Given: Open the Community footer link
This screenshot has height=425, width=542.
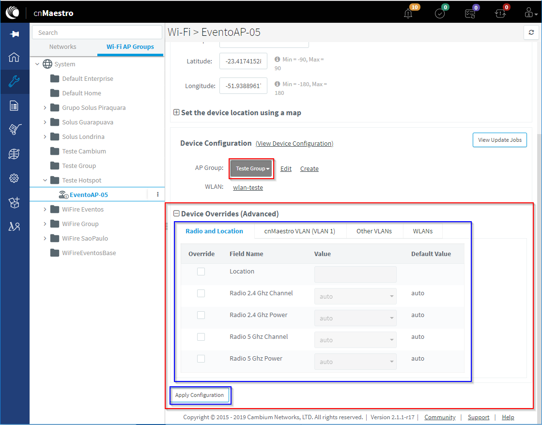Looking at the screenshot, I should [440, 417].
